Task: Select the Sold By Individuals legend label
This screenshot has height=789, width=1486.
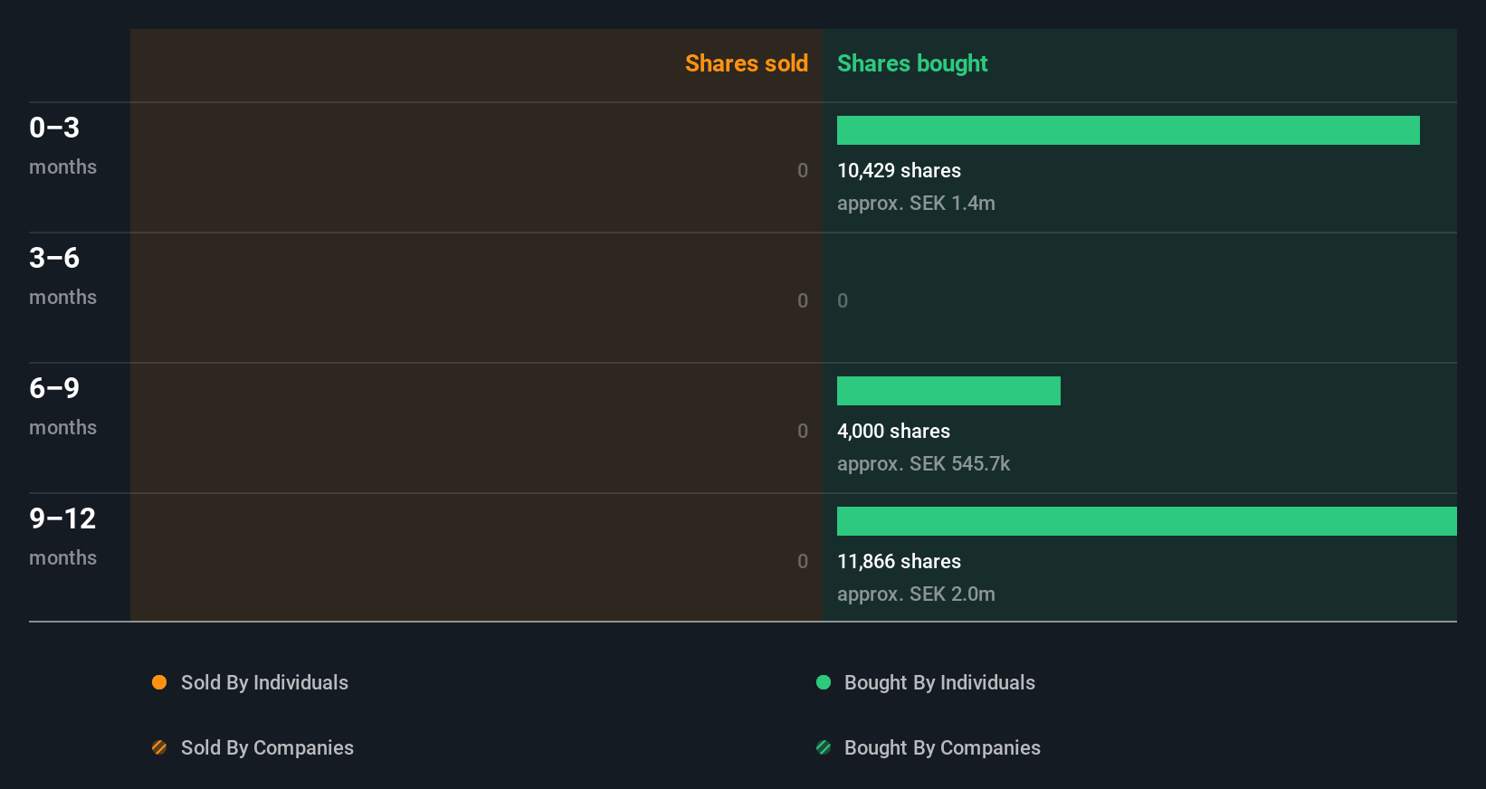Action: coord(264,682)
